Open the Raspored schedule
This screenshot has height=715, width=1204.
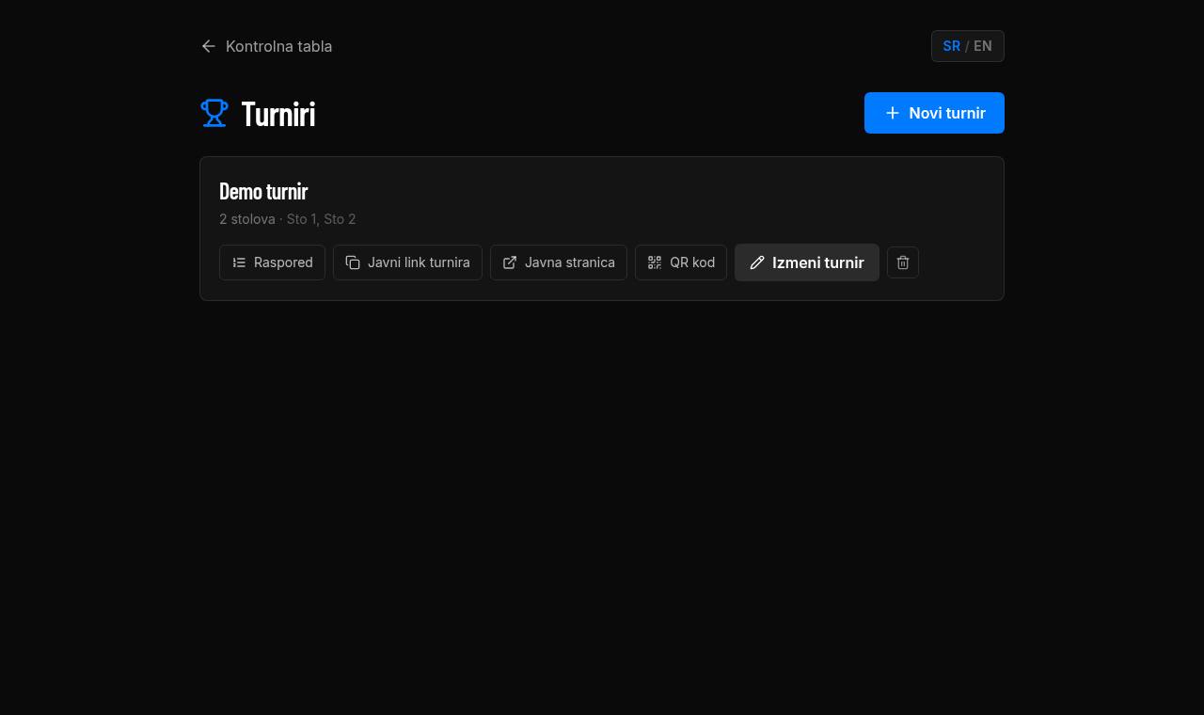(x=272, y=262)
